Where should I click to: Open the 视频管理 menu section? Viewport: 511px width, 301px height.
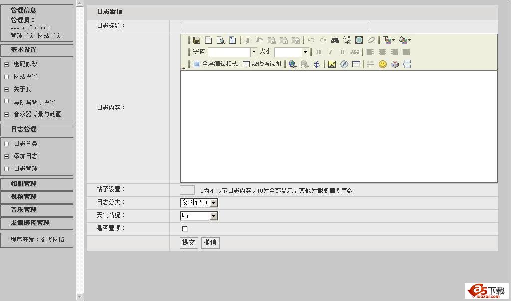pos(37,197)
